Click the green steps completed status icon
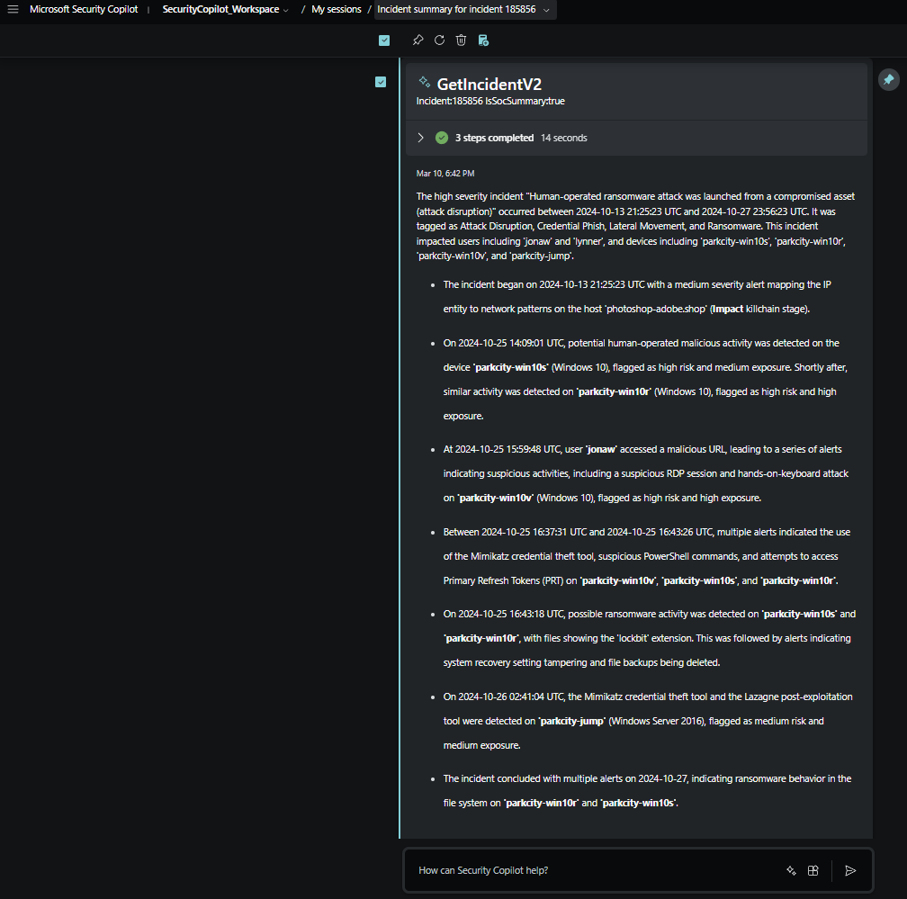The width and height of the screenshot is (907, 899). click(442, 138)
